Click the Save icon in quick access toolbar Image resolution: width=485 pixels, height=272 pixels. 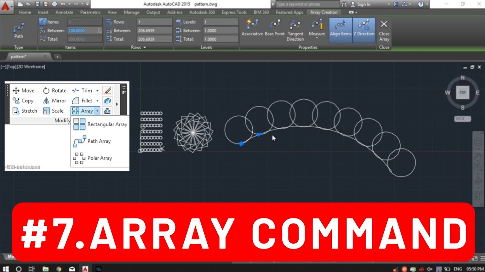(x=37, y=4)
